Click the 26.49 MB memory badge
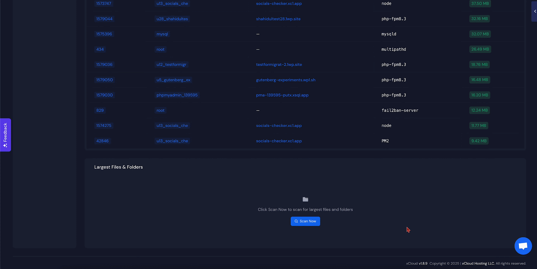This screenshot has width=537, height=269. tap(480, 49)
